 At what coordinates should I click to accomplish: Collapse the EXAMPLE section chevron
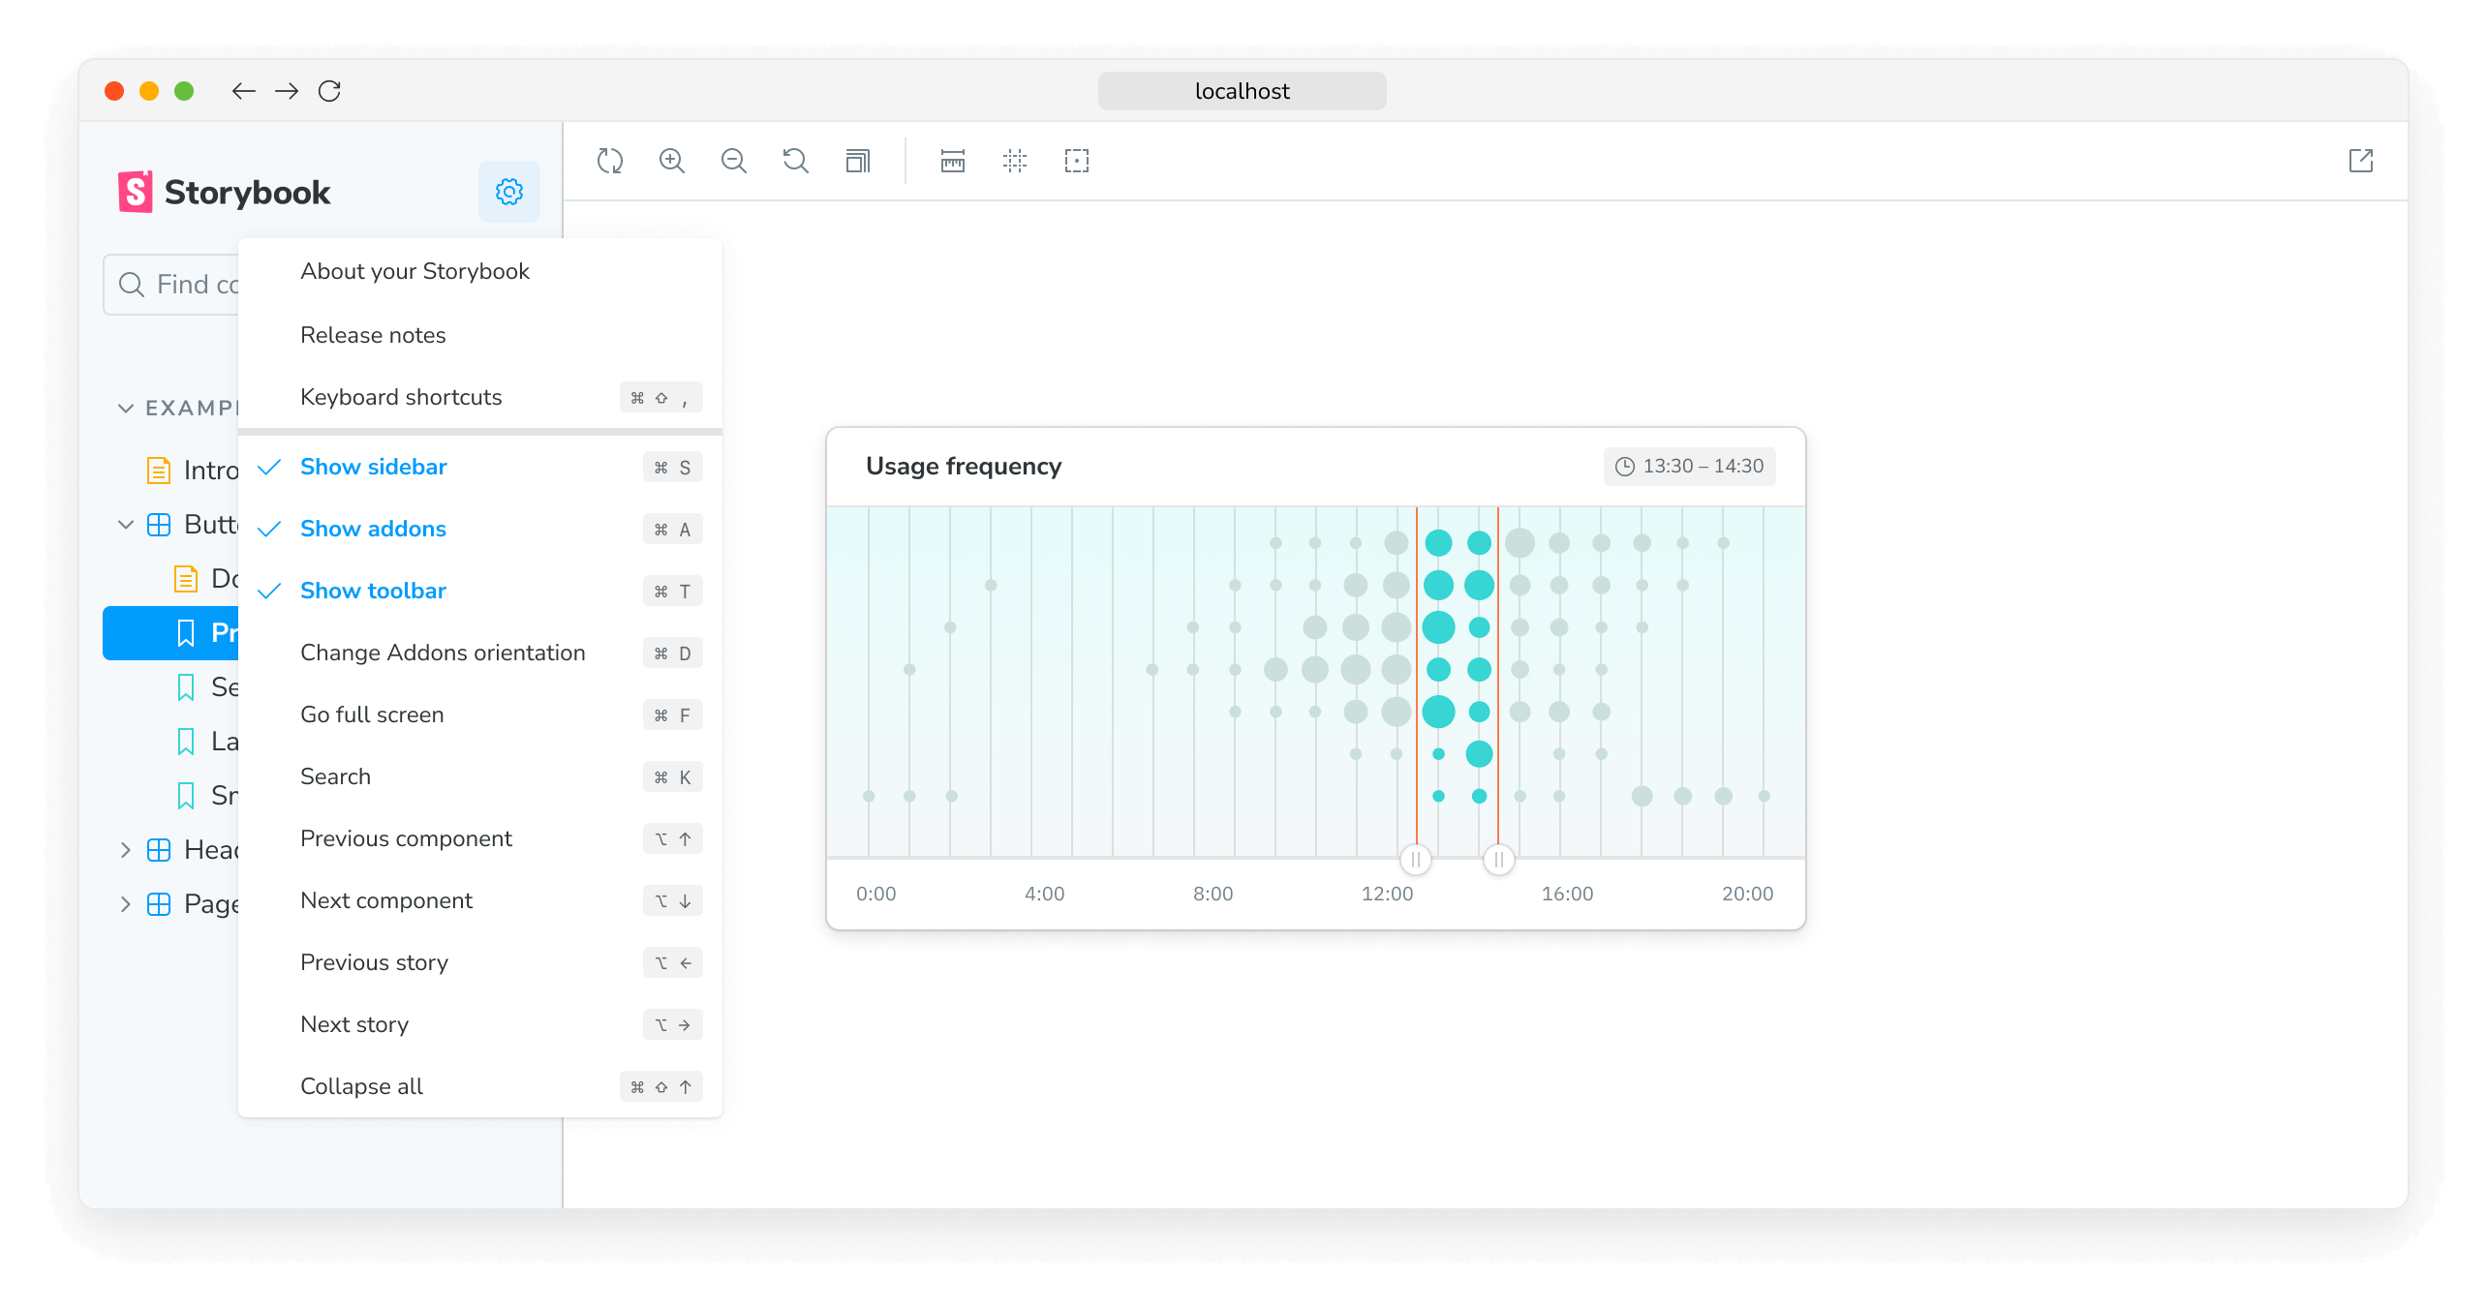click(x=126, y=409)
